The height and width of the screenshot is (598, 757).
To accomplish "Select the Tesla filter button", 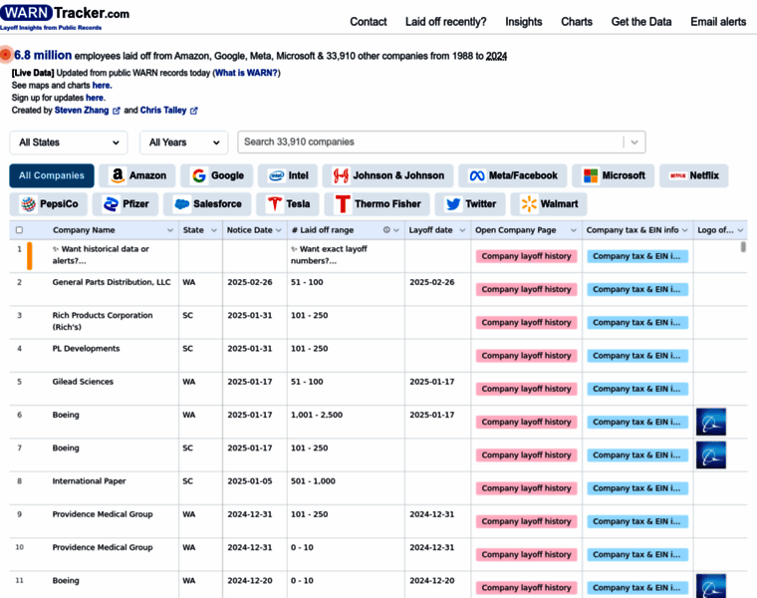I will (x=288, y=204).
